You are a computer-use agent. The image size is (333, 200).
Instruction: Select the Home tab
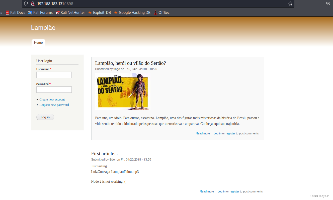[x=38, y=43]
